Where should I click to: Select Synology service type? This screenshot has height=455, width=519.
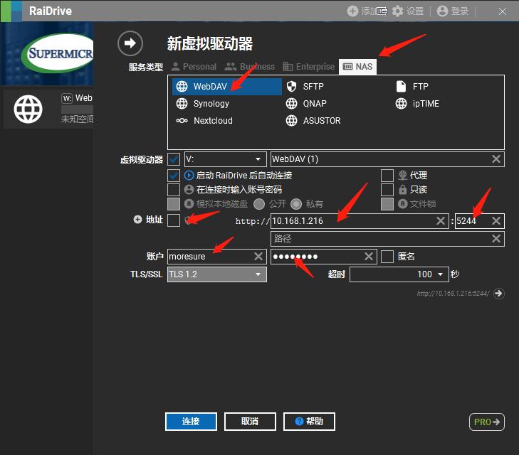[x=203, y=104]
